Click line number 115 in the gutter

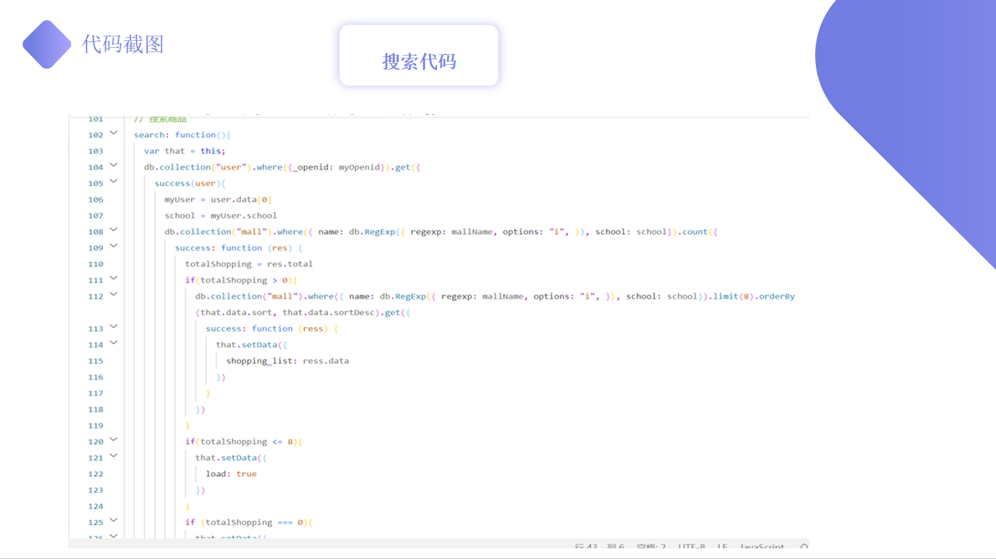pos(96,361)
